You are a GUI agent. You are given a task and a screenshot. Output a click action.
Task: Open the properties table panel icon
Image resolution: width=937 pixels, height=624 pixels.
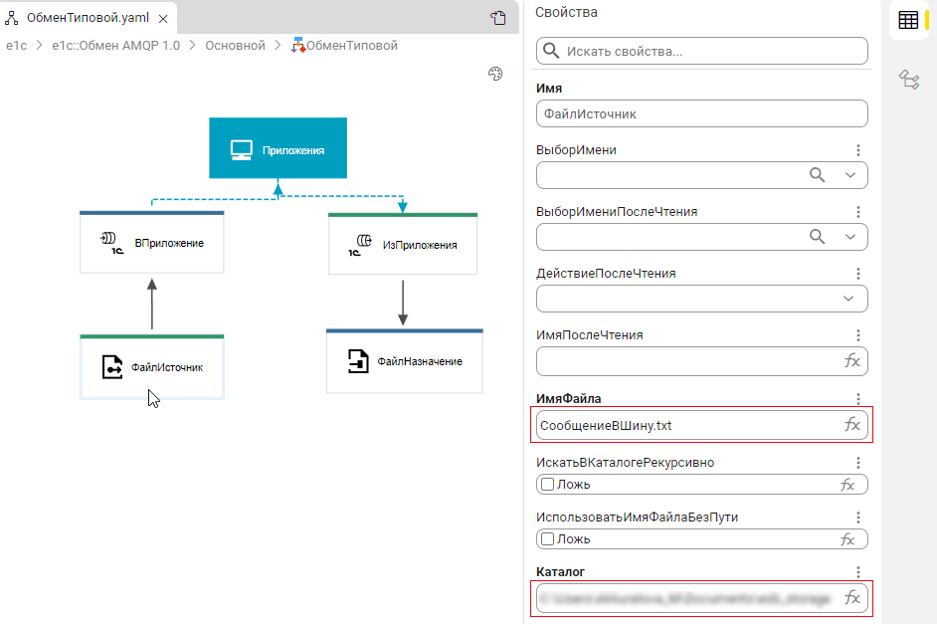point(908,20)
